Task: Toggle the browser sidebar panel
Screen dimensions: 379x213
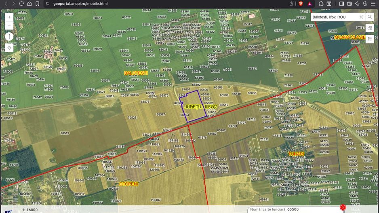Action: (341, 4)
